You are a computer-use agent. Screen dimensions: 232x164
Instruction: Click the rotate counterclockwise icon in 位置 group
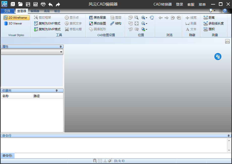click(130, 18)
